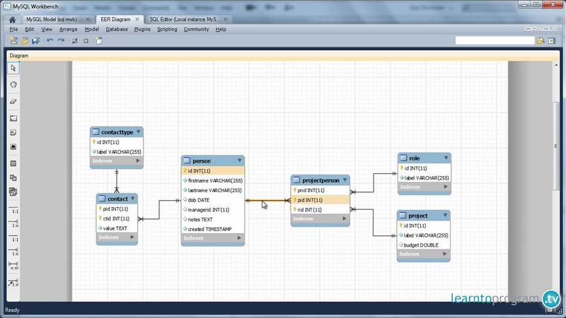The image size is (566, 318).
Task: Open the Community menu
Action: 197,29
